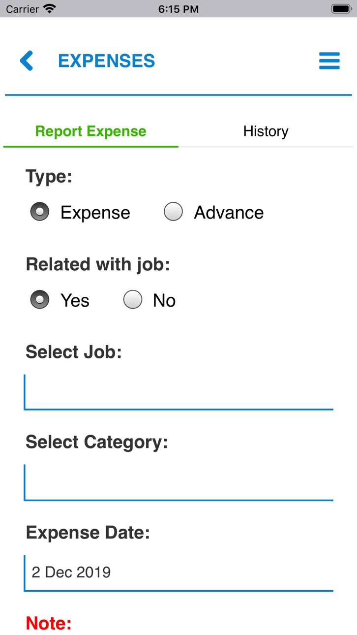The width and height of the screenshot is (357, 635).
Task: Open the hamburger menu icon
Action: coord(329,61)
